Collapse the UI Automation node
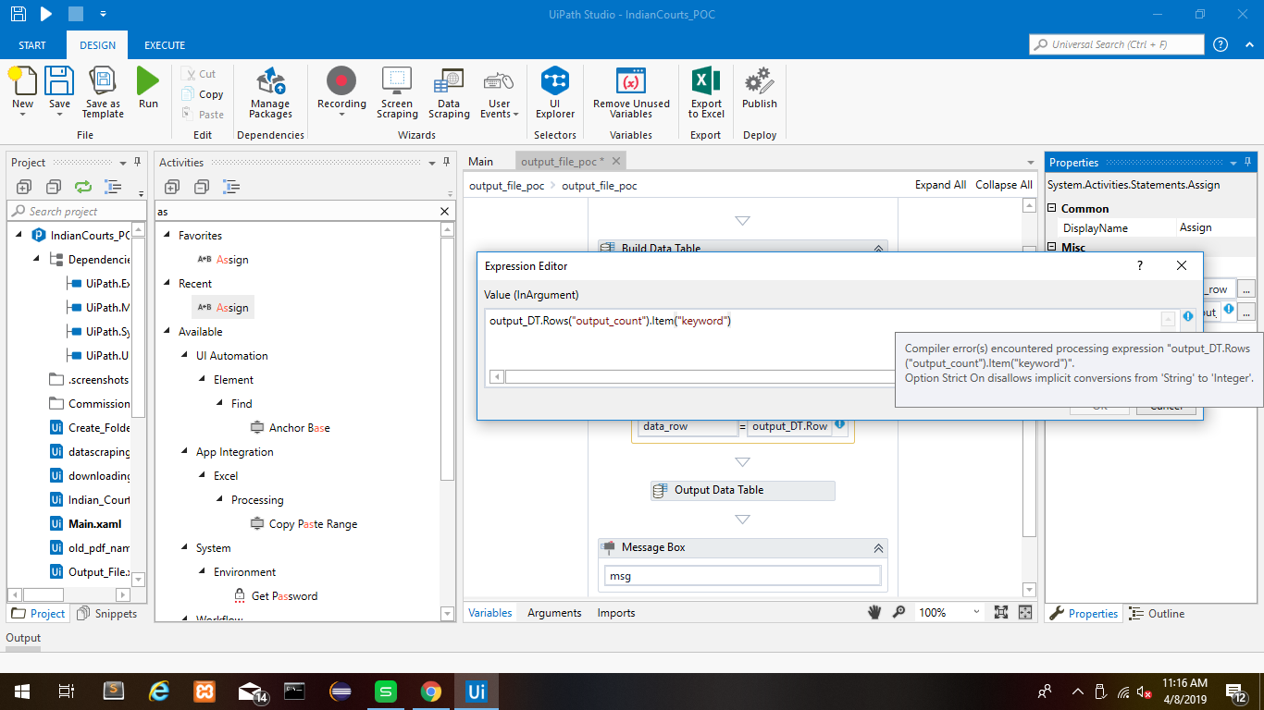This screenshot has width=1264, height=710. (x=185, y=356)
